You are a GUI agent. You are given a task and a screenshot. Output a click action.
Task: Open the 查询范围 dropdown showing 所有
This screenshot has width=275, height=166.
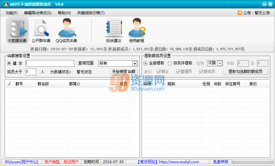pos(118,63)
